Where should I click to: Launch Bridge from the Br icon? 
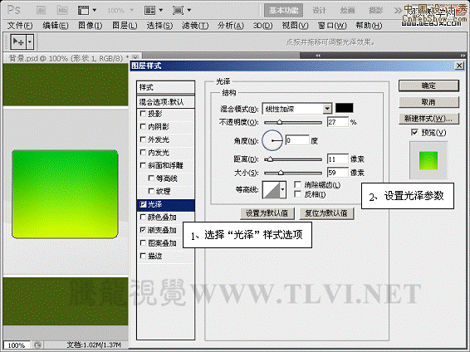(41, 10)
